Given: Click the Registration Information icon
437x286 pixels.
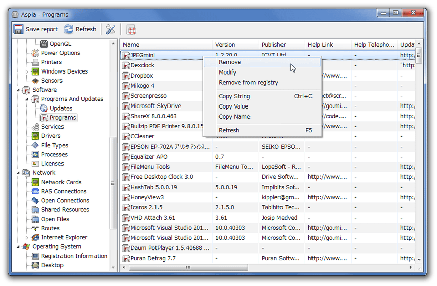Looking at the screenshot, I should tap(35, 256).
